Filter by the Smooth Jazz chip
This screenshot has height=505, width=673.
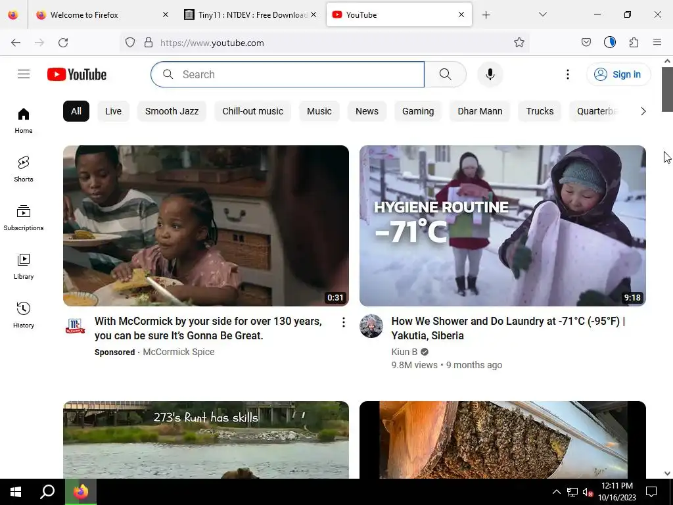pyautogui.click(x=172, y=111)
